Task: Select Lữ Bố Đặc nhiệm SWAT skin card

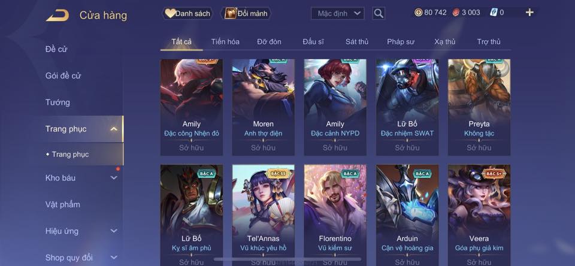Action: click(407, 107)
